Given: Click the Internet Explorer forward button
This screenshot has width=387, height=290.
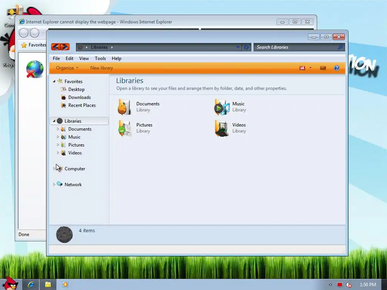Looking at the screenshot, I should pos(34,33).
